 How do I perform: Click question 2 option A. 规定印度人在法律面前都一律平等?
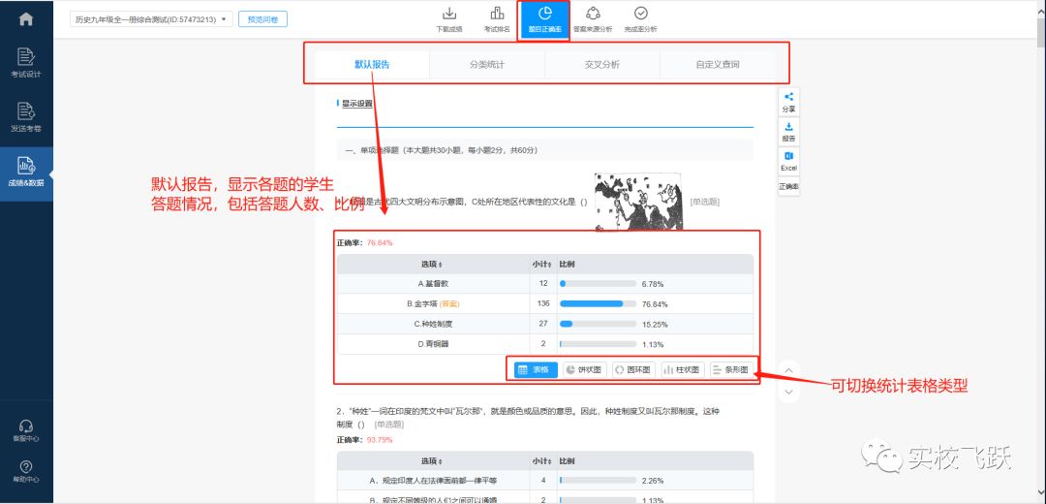(x=433, y=480)
